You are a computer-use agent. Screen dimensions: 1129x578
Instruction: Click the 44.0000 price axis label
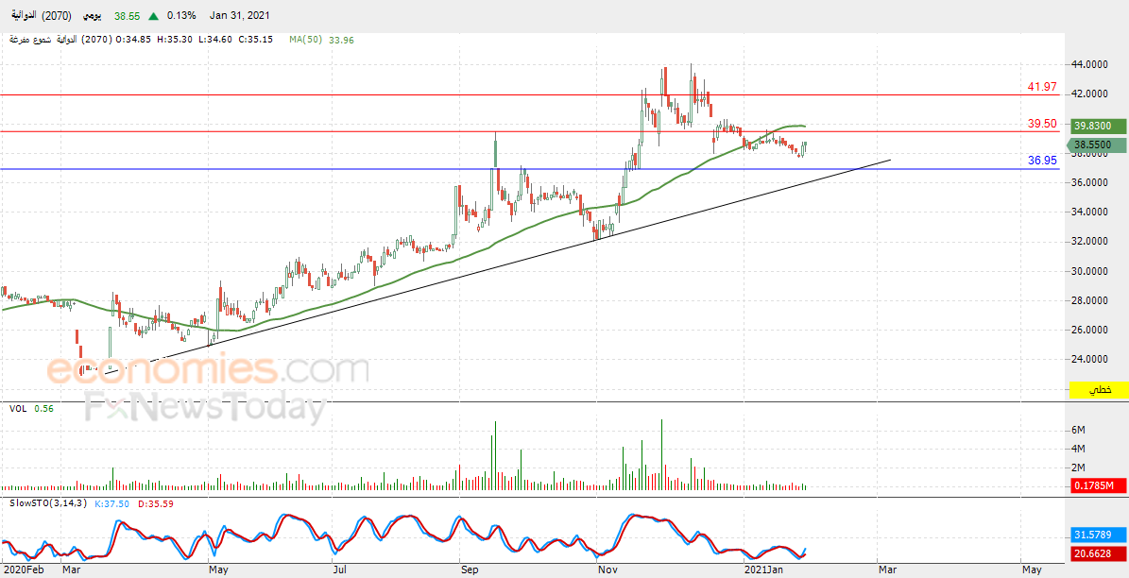1092,64
